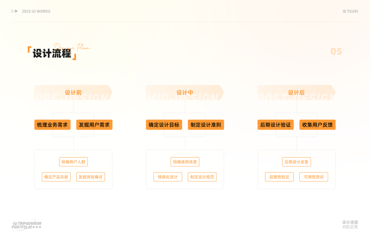This screenshot has width=370, height=239.
Task: Click the 收集用户反馈 button
Action: pos(317,125)
